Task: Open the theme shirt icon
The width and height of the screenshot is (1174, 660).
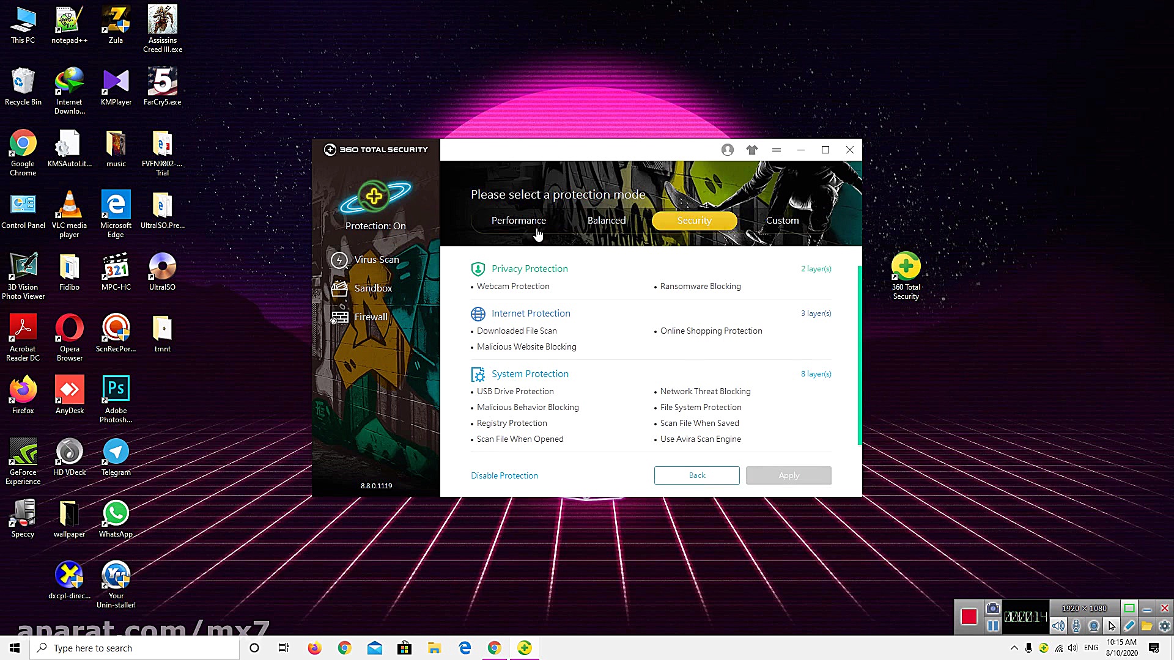Action: (x=751, y=150)
